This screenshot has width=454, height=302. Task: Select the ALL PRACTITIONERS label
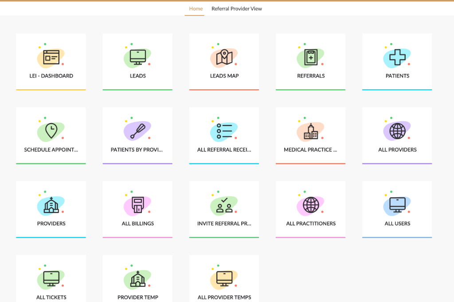[311, 223]
